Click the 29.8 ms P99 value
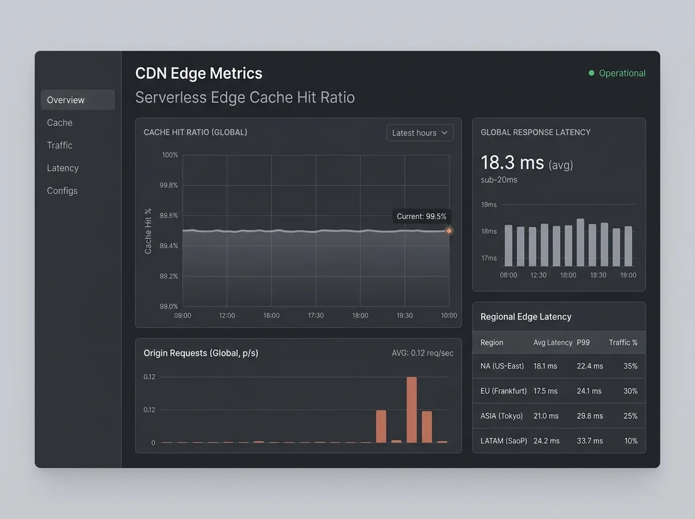The image size is (695, 519). tap(590, 416)
